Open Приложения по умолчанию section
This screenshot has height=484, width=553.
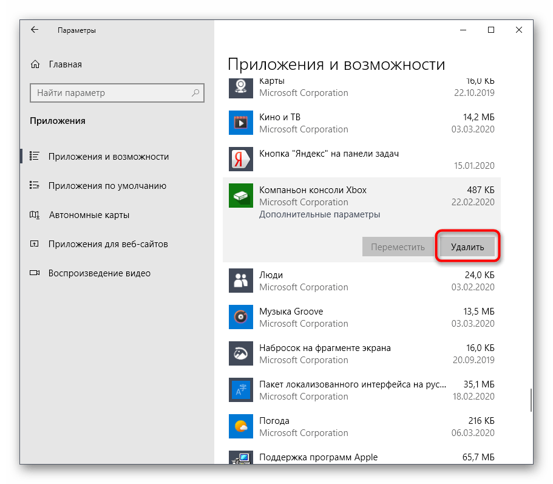pyautogui.click(x=107, y=186)
